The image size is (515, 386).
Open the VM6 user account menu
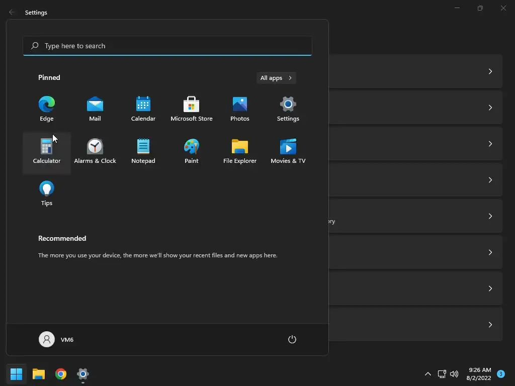(56, 339)
